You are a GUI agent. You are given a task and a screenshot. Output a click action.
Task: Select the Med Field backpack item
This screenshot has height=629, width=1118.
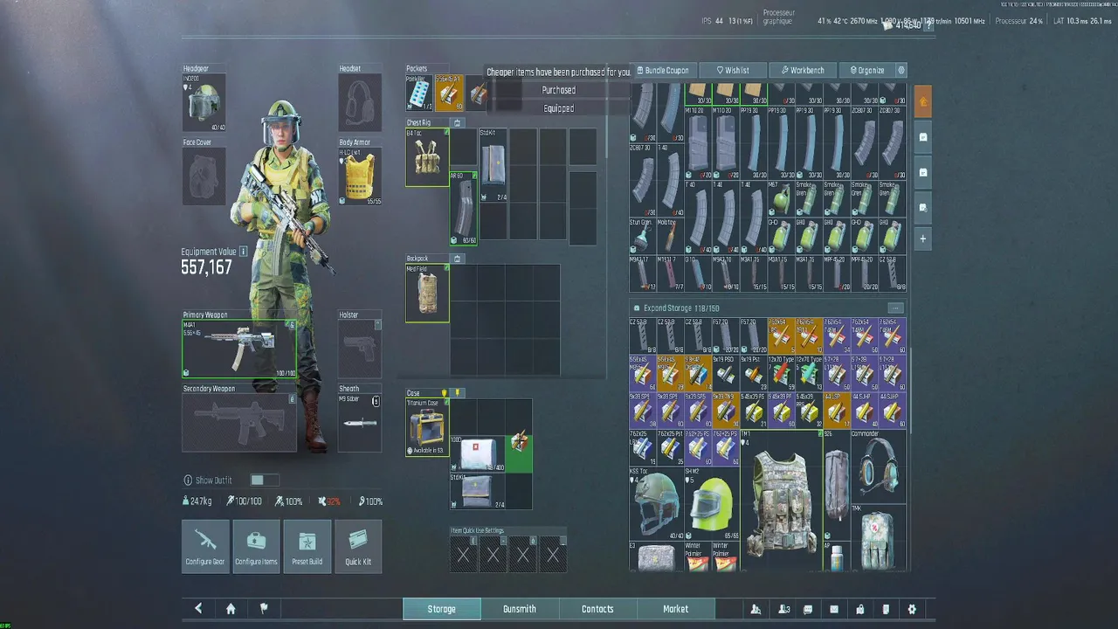point(427,294)
